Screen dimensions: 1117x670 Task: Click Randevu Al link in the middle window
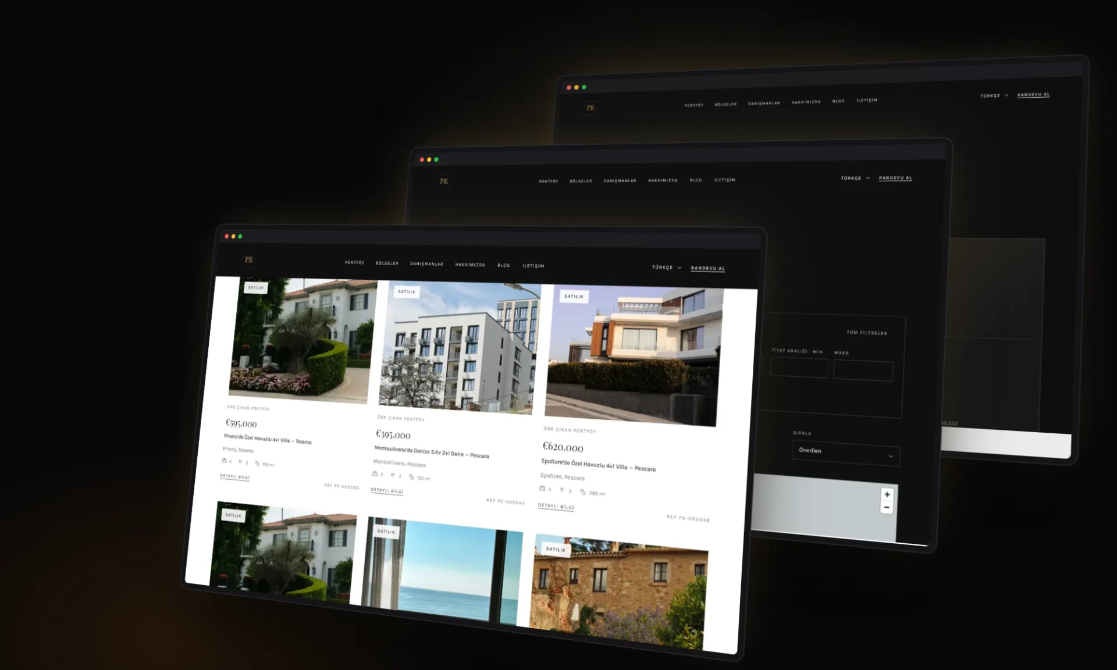pos(895,178)
